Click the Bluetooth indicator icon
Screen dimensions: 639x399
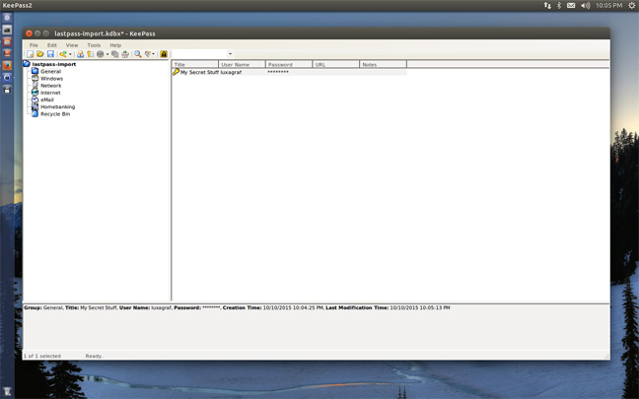coord(559,5)
